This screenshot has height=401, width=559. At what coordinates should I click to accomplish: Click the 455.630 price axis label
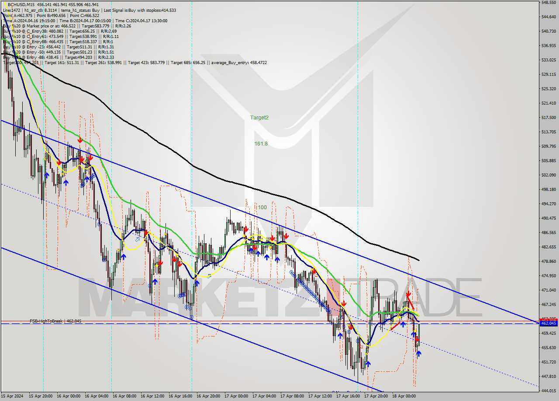point(549,347)
